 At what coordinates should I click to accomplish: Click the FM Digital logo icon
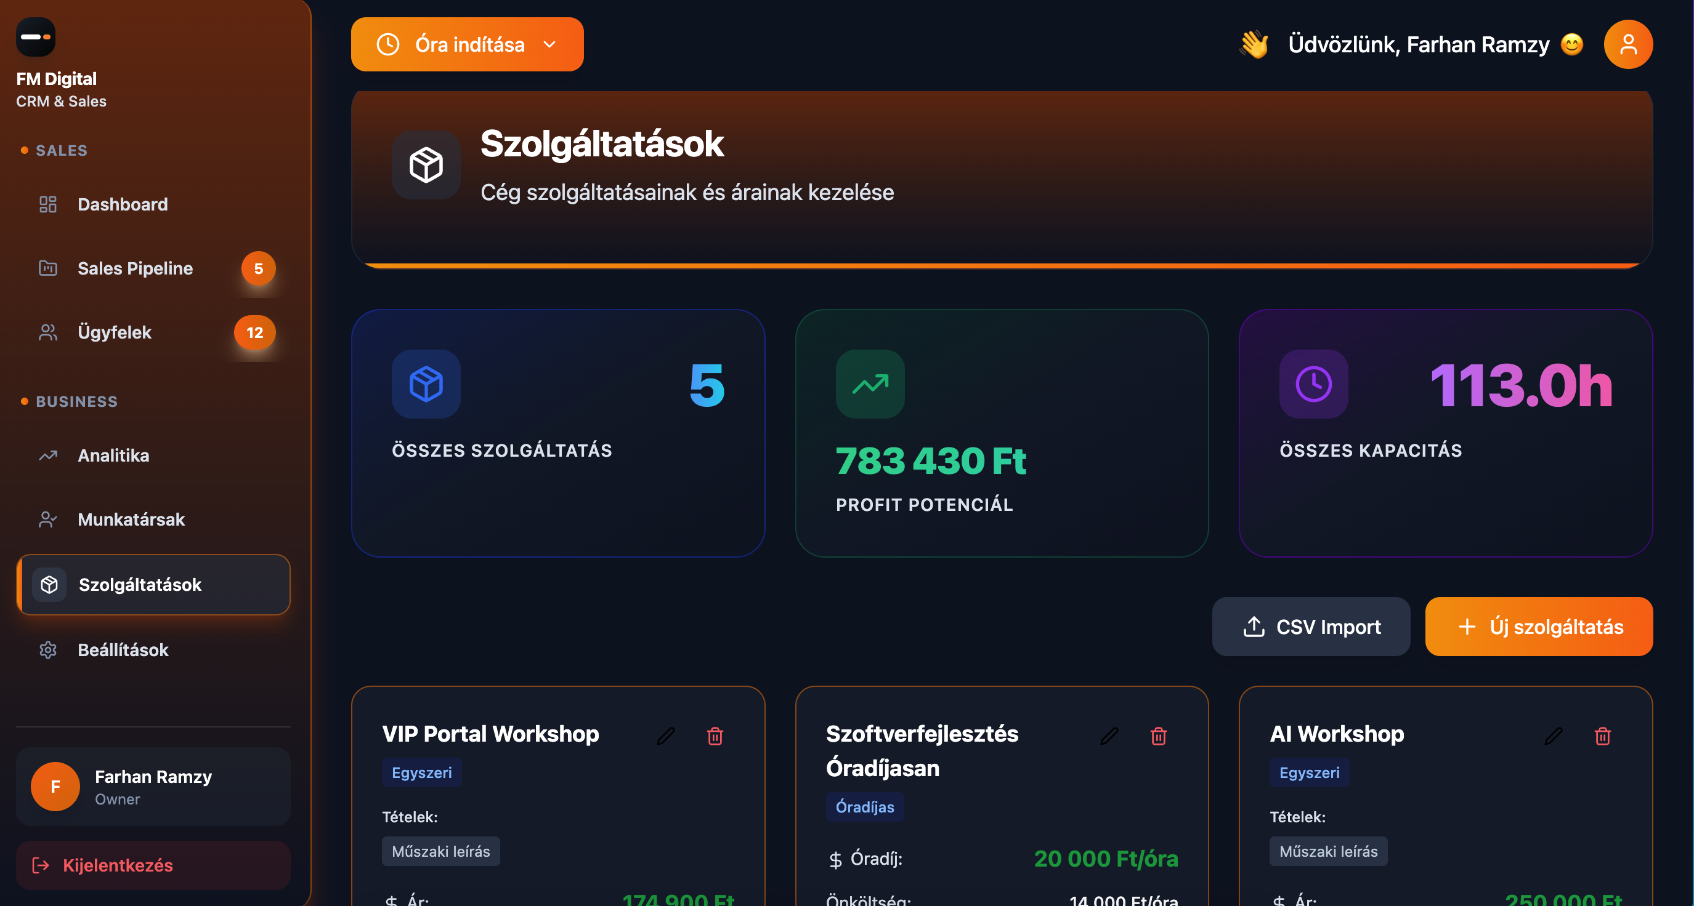36,37
